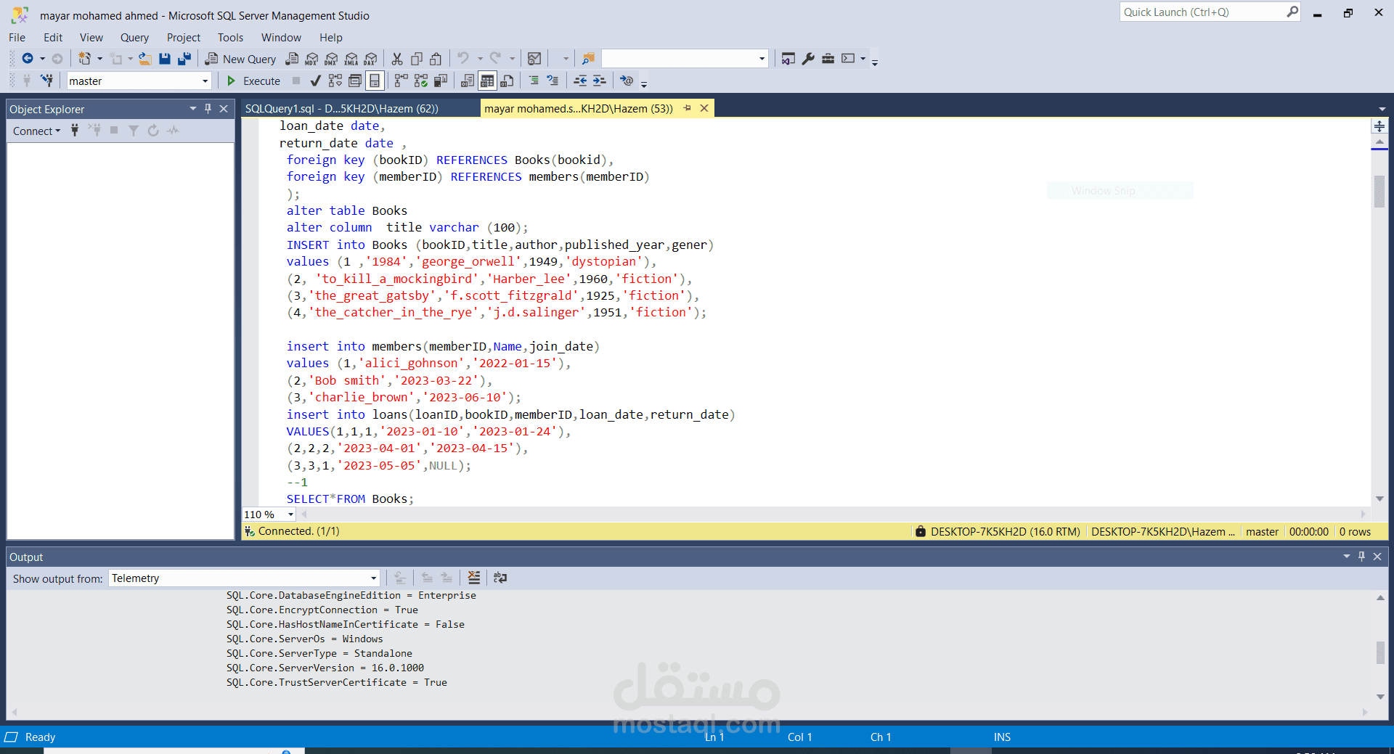Open the Query menu

pos(134,37)
